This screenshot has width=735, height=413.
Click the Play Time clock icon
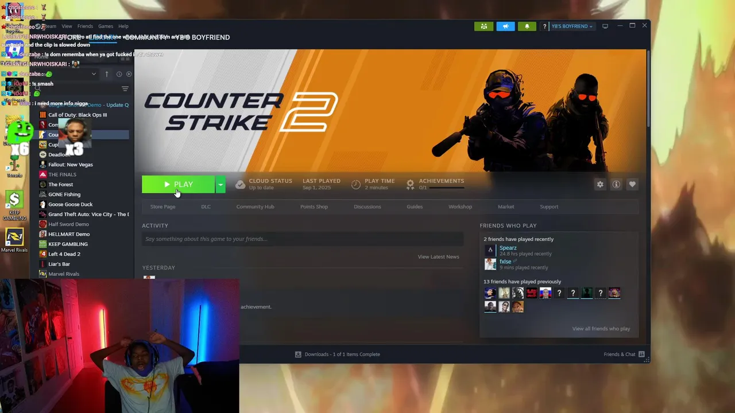356,184
